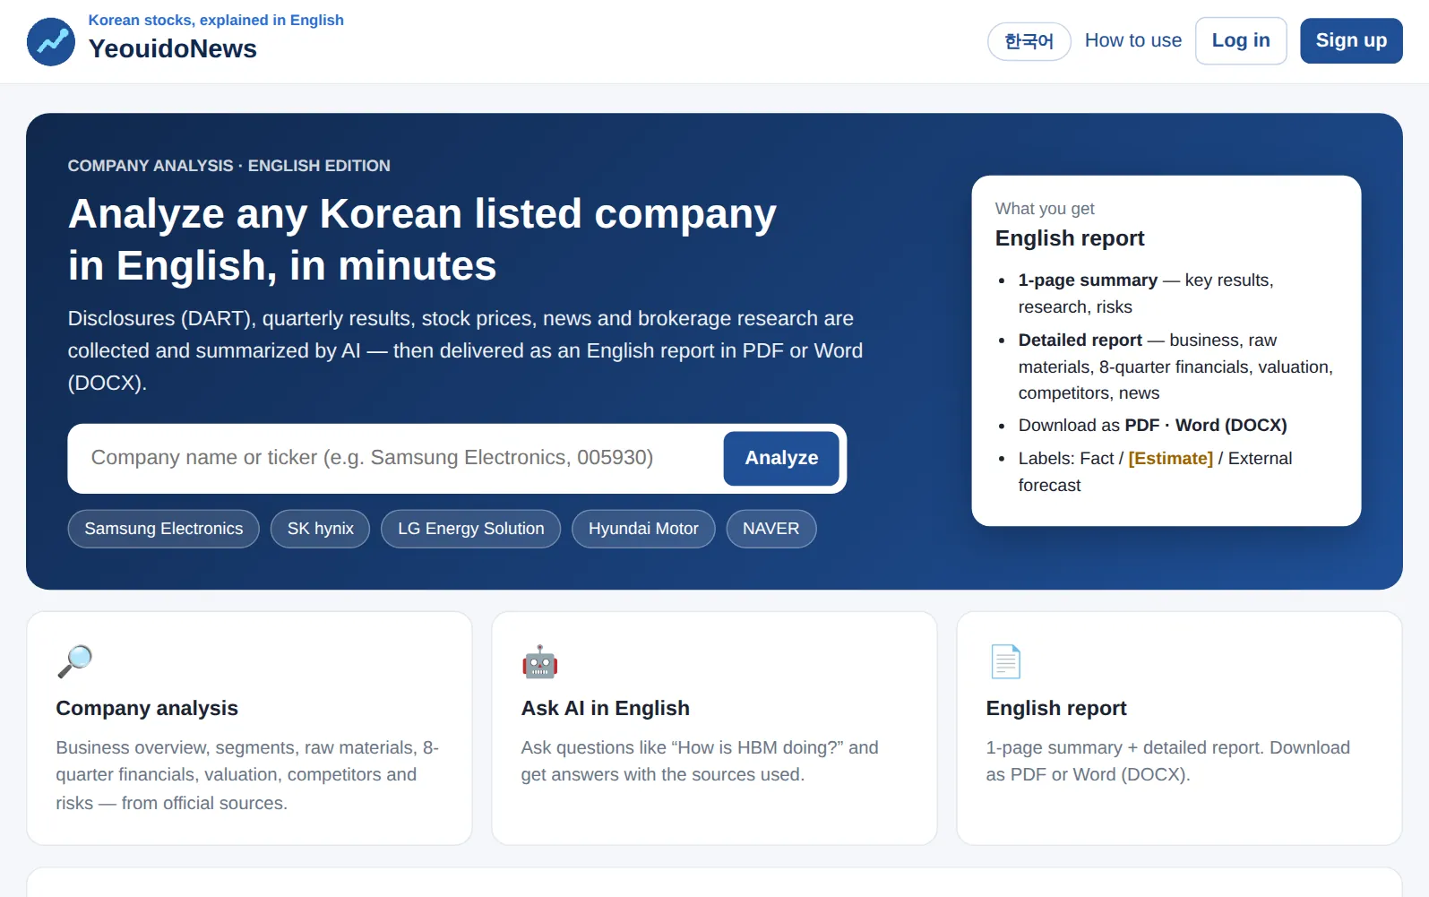The height and width of the screenshot is (897, 1429).
Task: Click 'Korean stocks, explained in English' tagline
Action: [x=216, y=20]
